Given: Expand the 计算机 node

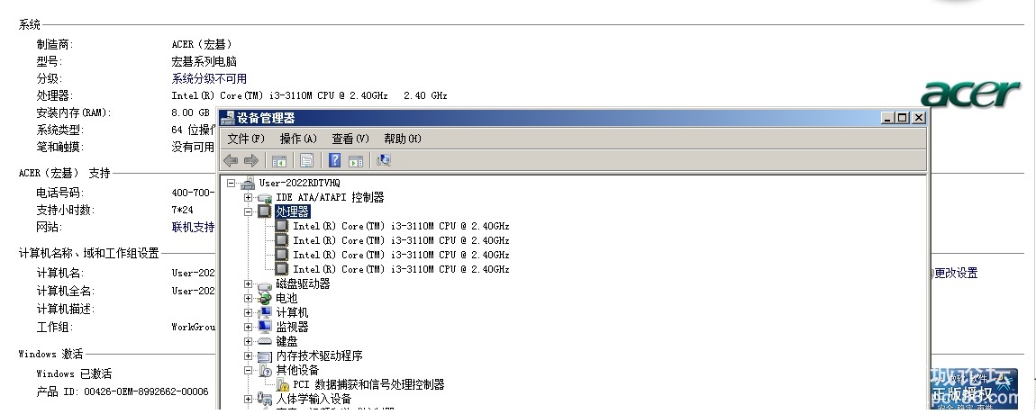Looking at the screenshot, I should pyautogui.click(x=248, y=313).
